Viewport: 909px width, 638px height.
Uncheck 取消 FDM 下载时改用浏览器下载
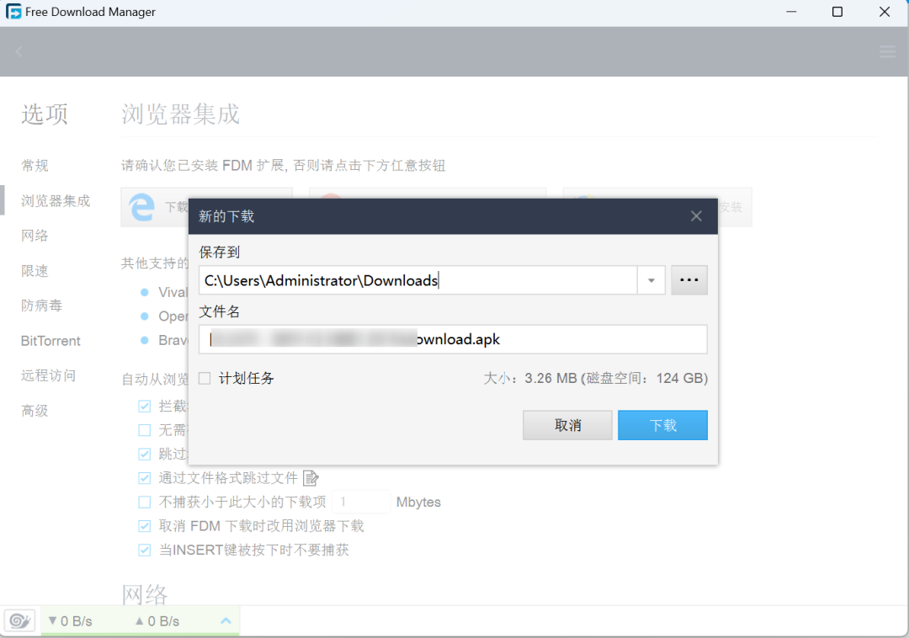pyautogui.click(x=145, y=525)
